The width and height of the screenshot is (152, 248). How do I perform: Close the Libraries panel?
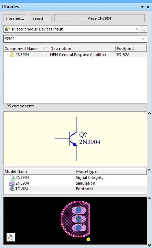[148, 7]
